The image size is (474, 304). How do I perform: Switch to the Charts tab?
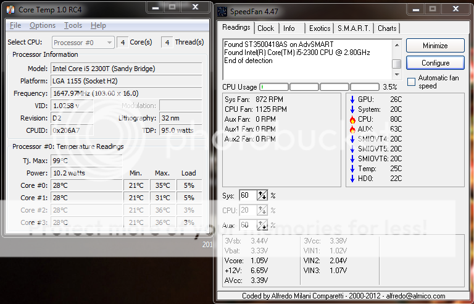coord(387,28)
